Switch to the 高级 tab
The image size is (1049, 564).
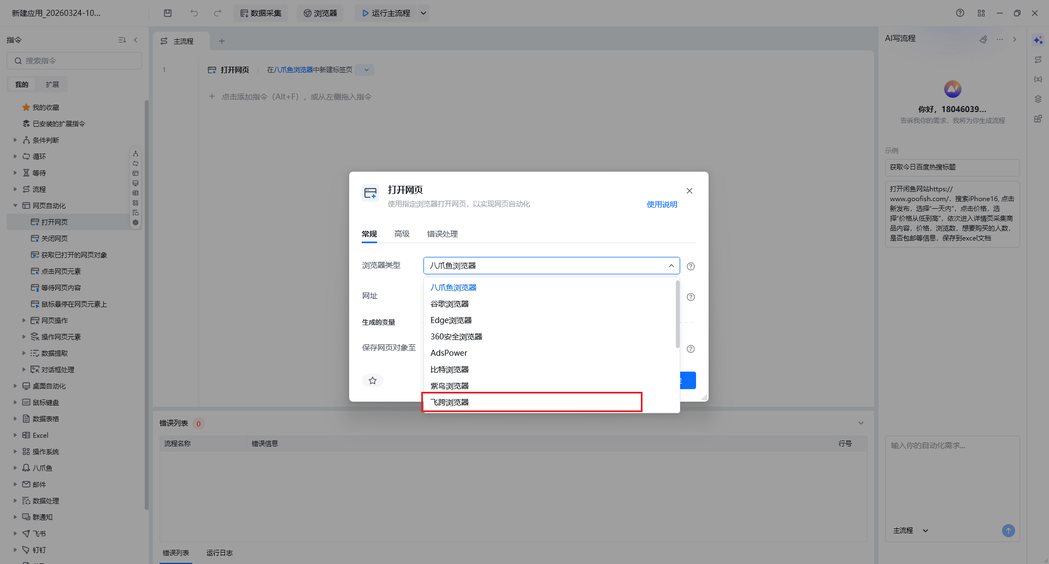coord(402,234)
